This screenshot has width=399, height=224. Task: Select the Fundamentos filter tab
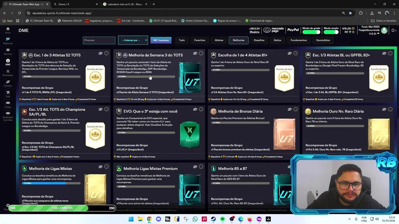(x=299, y=40)
